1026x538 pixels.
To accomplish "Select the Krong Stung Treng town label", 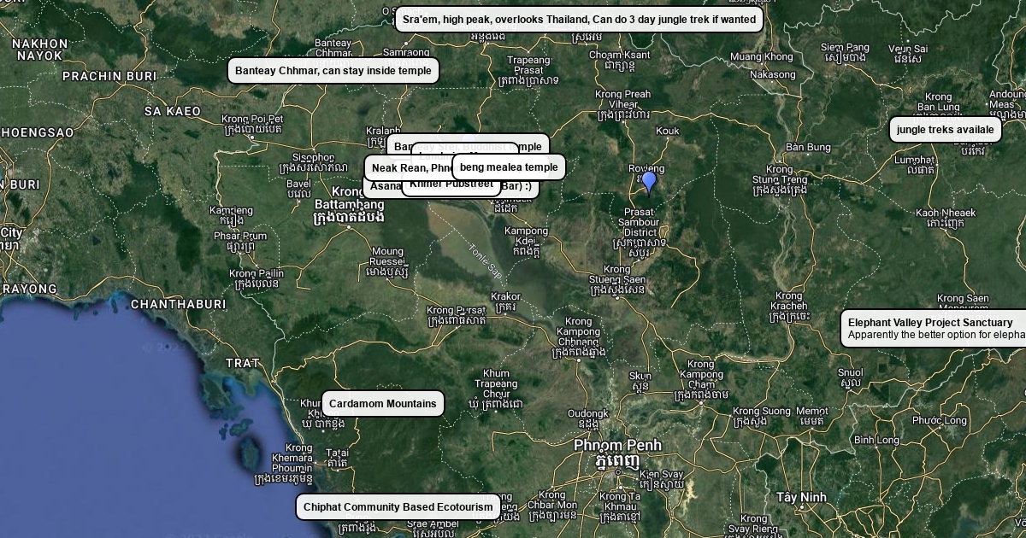I will [779, 179].
